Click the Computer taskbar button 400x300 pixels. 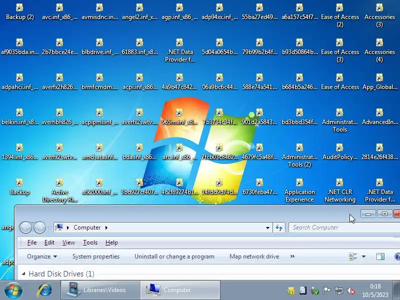coord(180,290)
